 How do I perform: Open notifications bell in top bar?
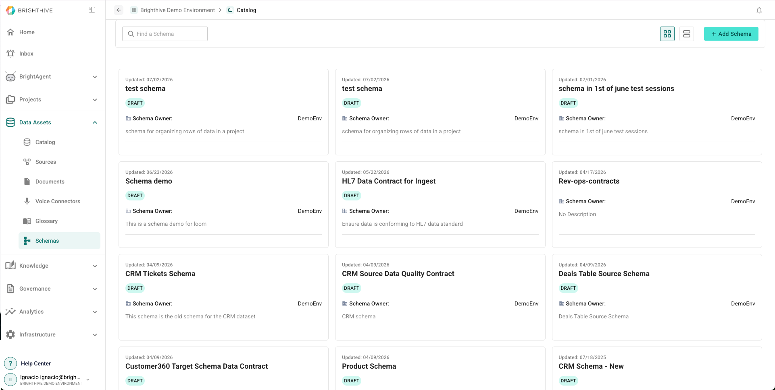[759, 10]
